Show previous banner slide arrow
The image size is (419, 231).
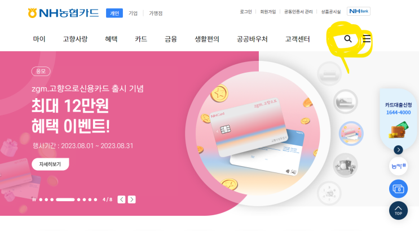pyautogui.click(x=122, y=199)
